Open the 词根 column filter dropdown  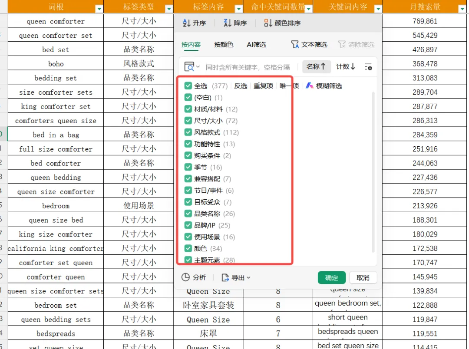(99, 9)
